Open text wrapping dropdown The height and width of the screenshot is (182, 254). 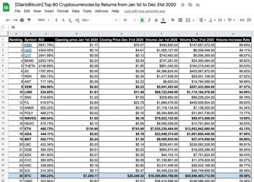click(x=222, y=20)
